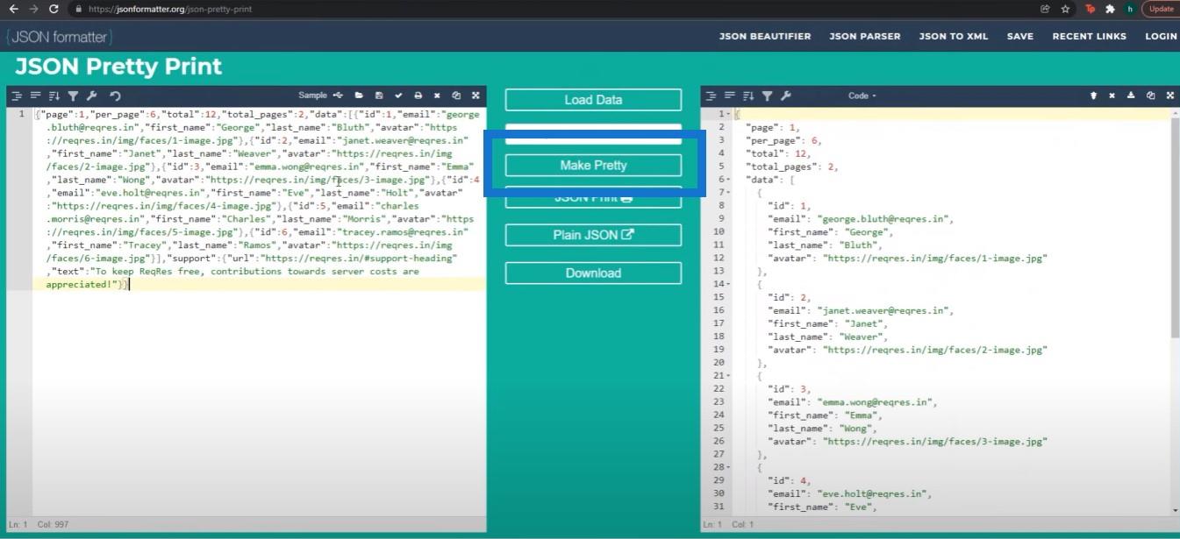
Task: Click compact JSON icon in left editor toolbar
Action: [x=36, y=96]
